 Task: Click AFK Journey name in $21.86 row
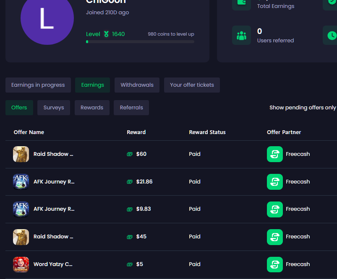pyautogui.click(x=54, y=182)
